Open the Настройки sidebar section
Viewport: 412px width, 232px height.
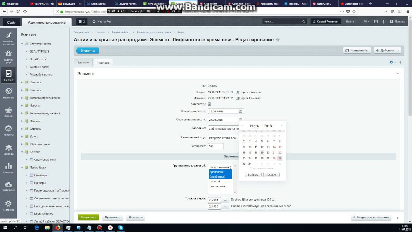click(x=9, y=205)
